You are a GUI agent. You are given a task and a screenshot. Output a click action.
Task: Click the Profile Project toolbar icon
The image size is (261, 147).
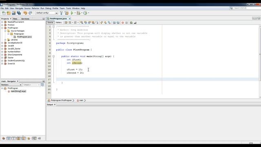tap(85, 13)
